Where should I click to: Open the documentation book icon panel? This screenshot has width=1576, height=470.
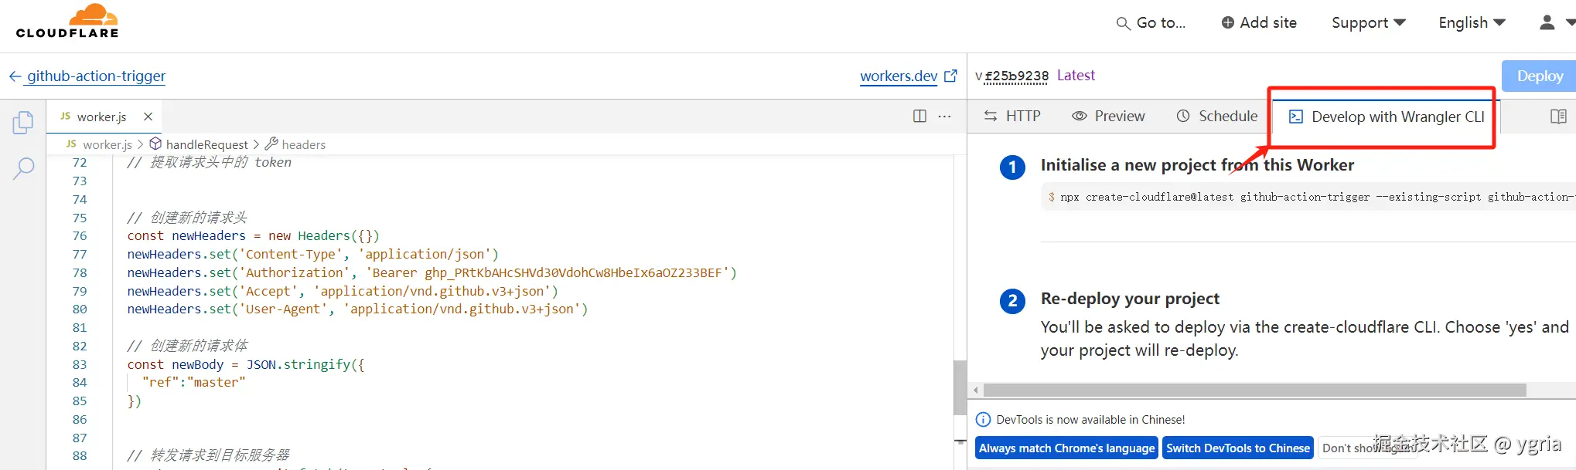[1558, 117]
